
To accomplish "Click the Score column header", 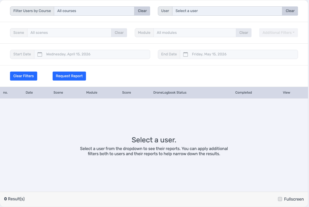I will [127, 93].
